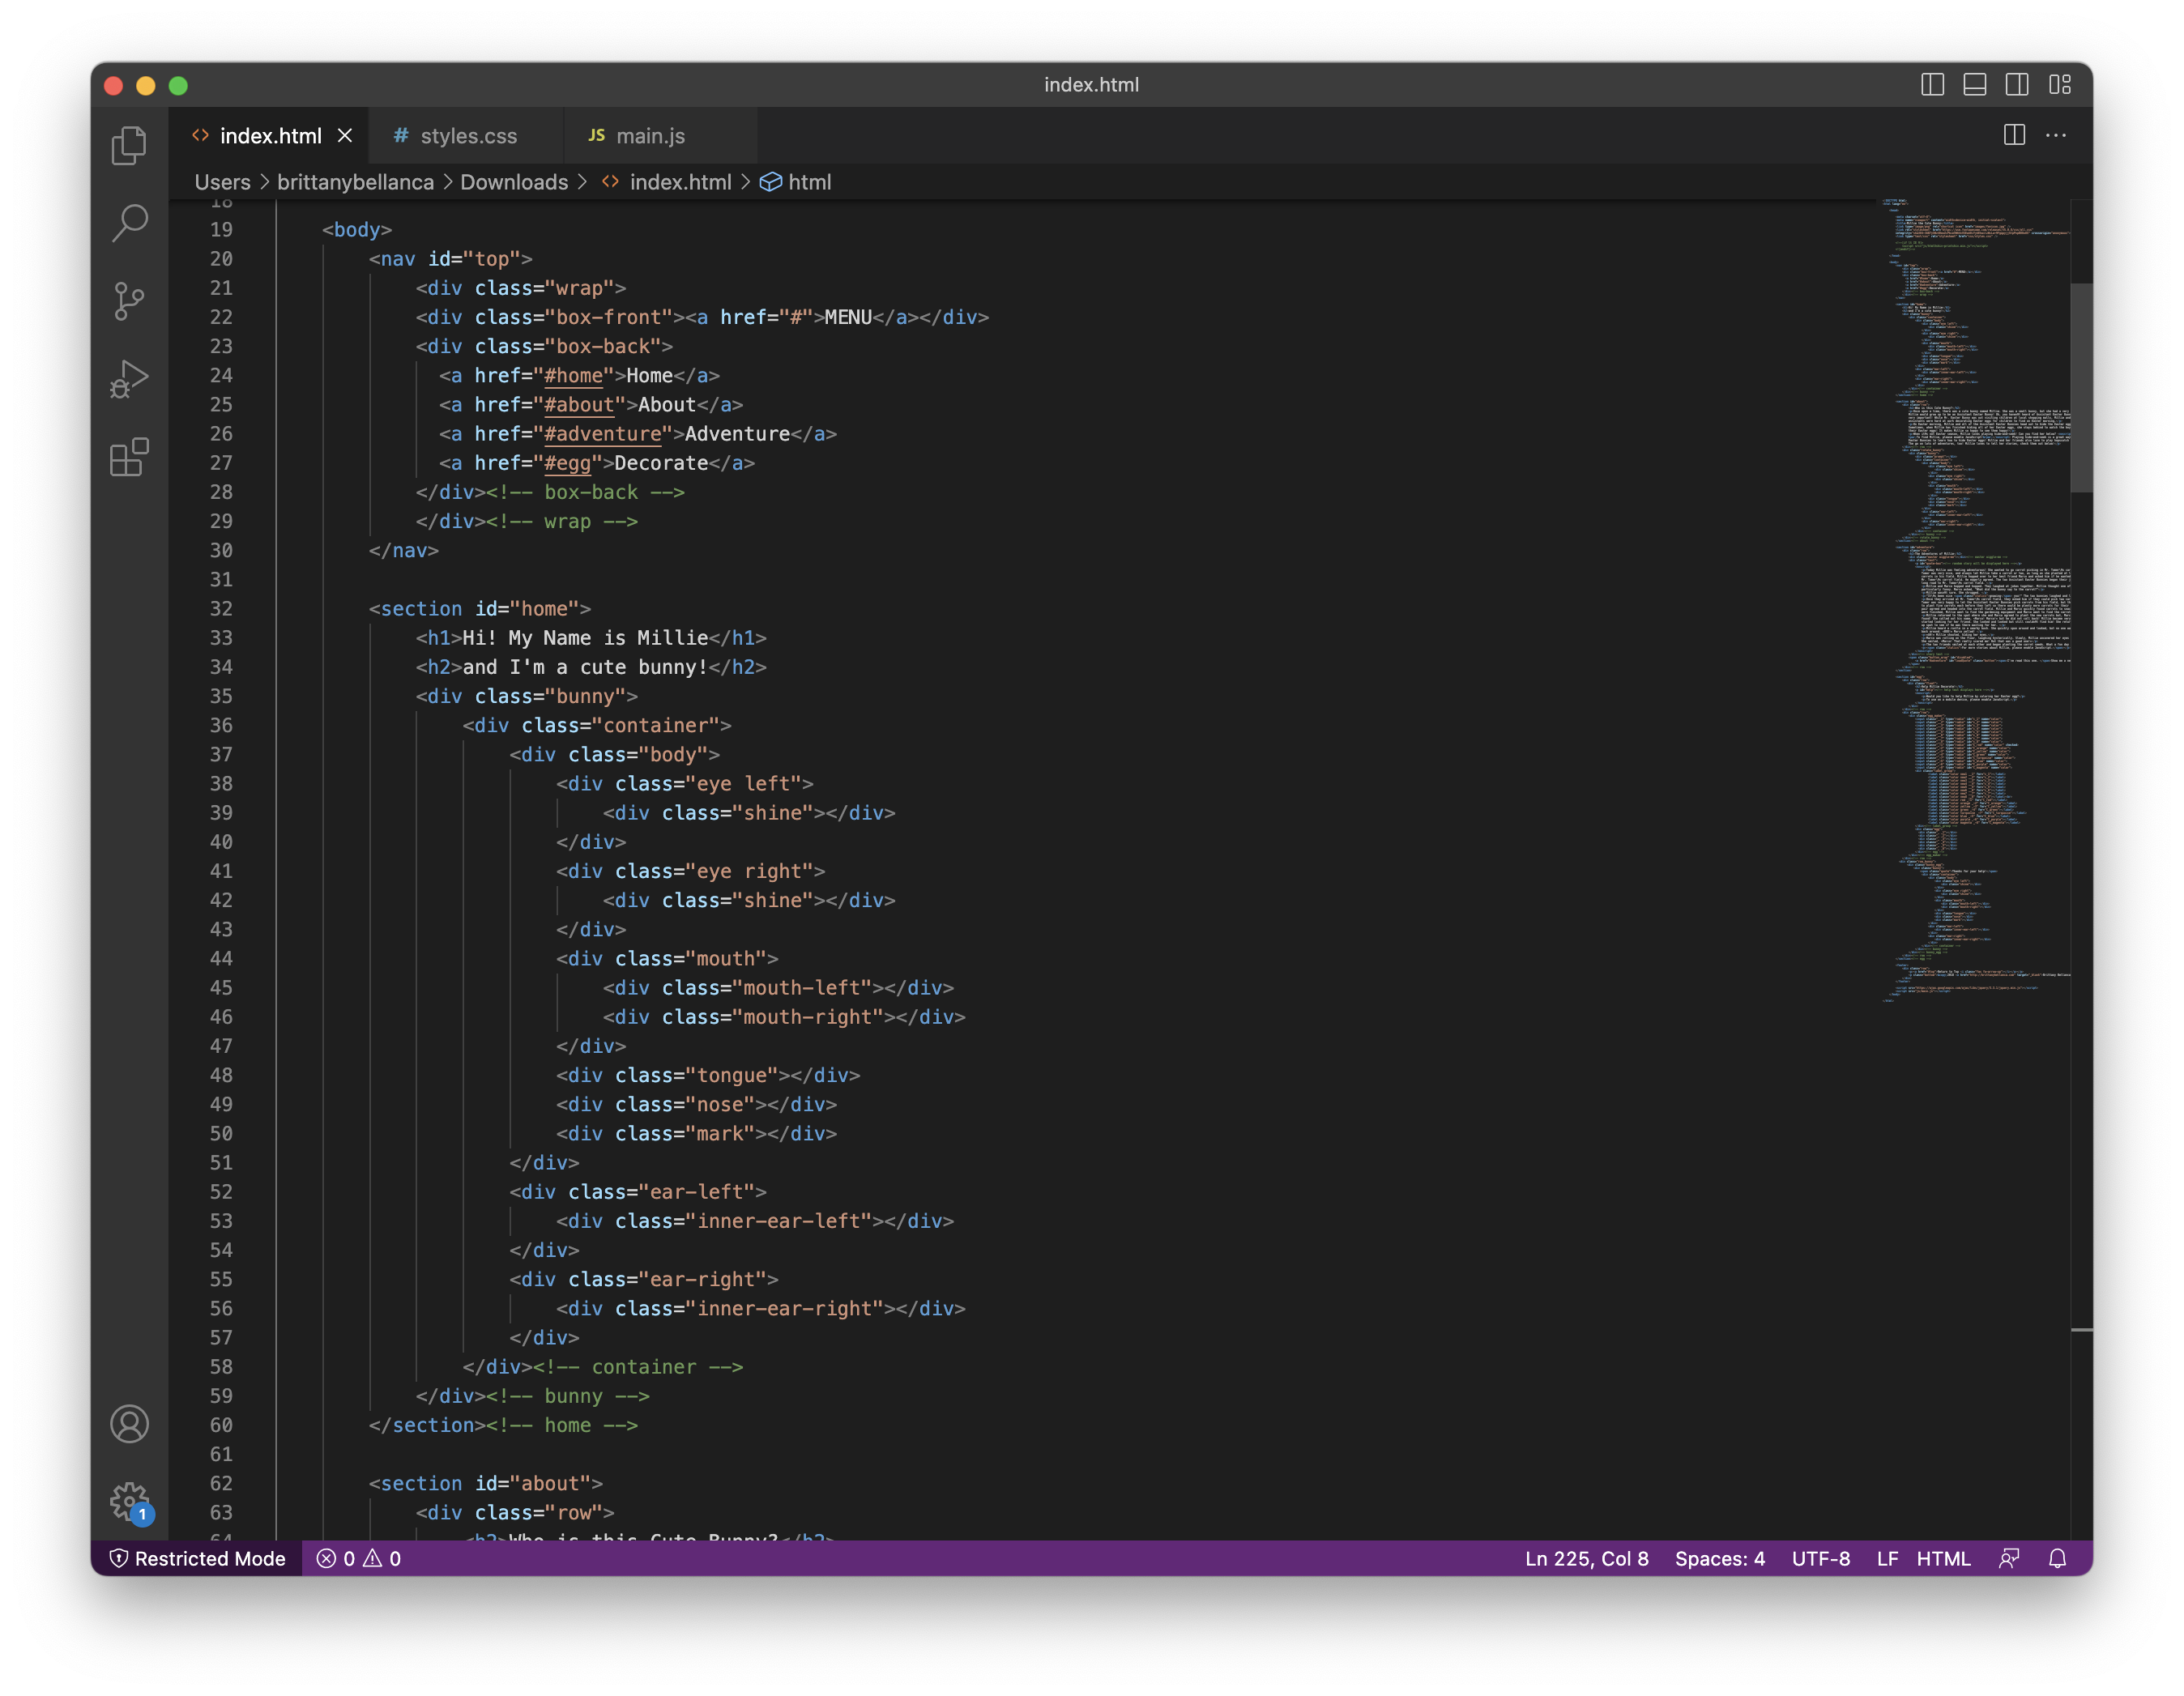Toggle the bottom panel layout icon
This screenshot has width=2184, height=1696.
pos(1974,85)
